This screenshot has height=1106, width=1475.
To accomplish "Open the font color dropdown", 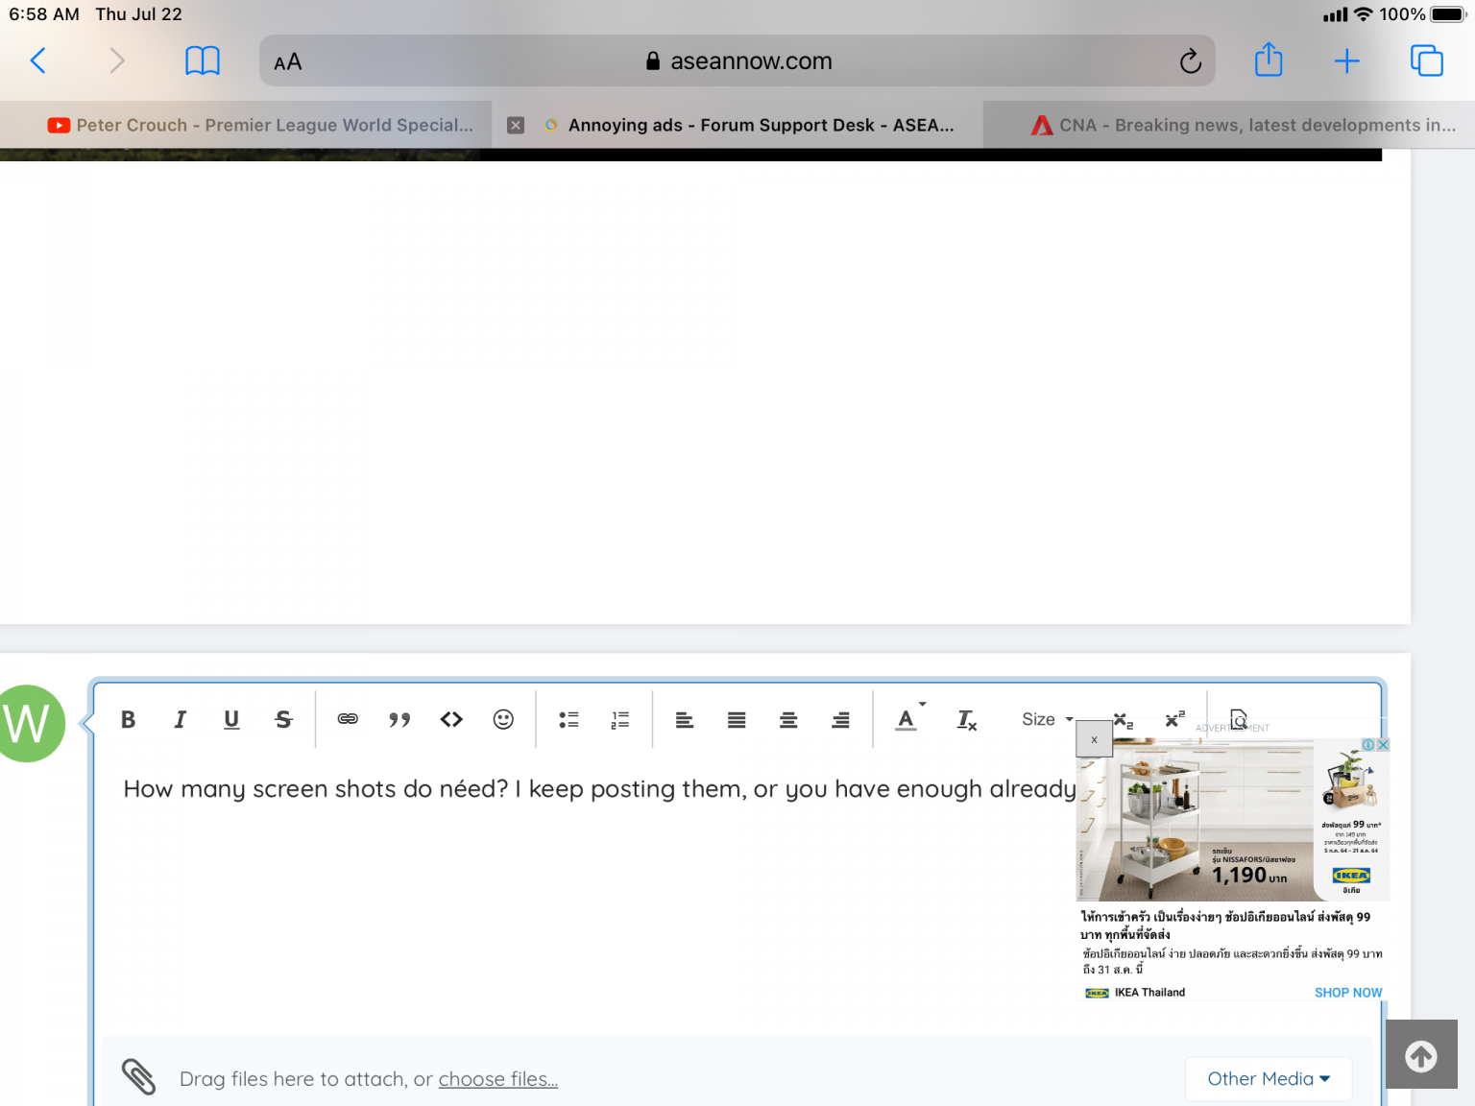I will click(x=908, y=719).
